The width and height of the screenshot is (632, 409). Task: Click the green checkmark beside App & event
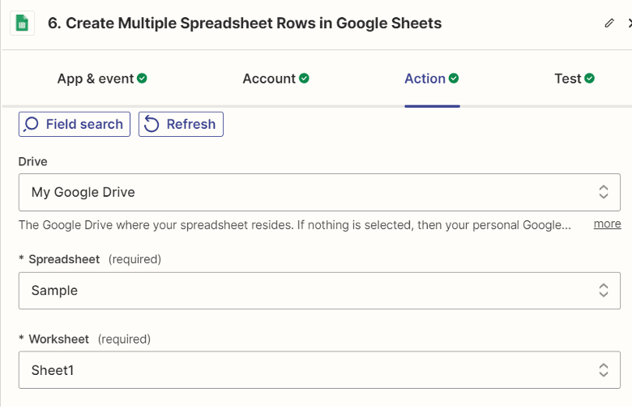pyautogui.click(x=142, y=79)
